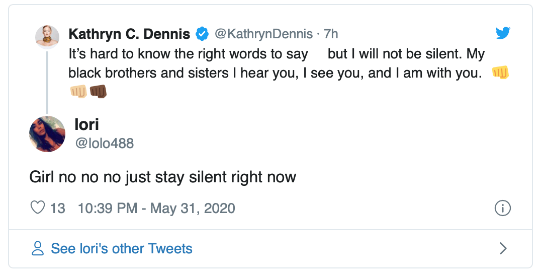Click the person icon beside See lori's other Tweets
Screen dimensions: 544x276
(38, 248)
